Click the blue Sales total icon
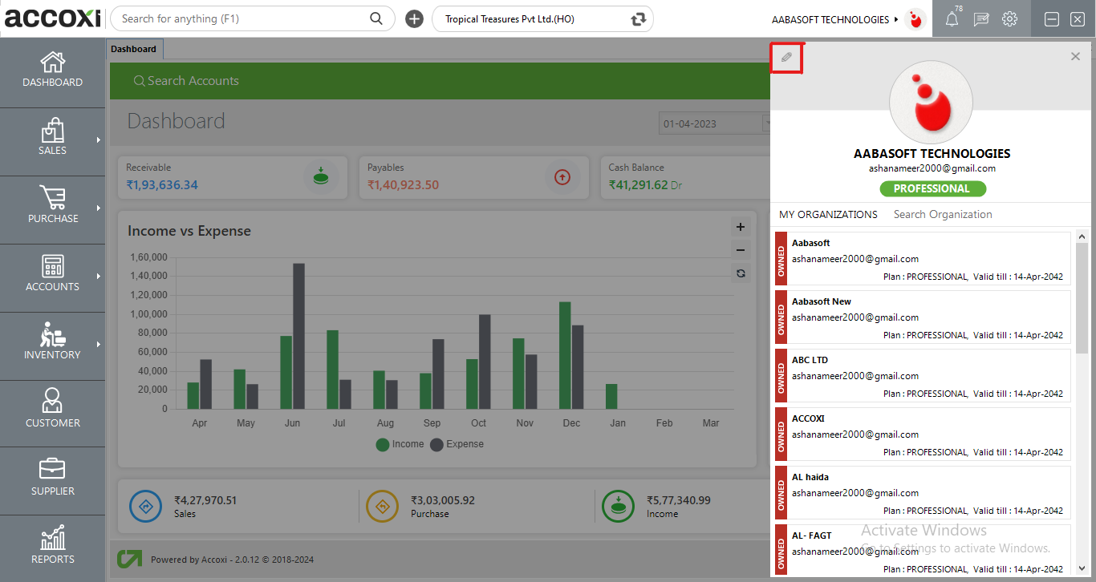 pyautogui.click(x=146, y=506)
